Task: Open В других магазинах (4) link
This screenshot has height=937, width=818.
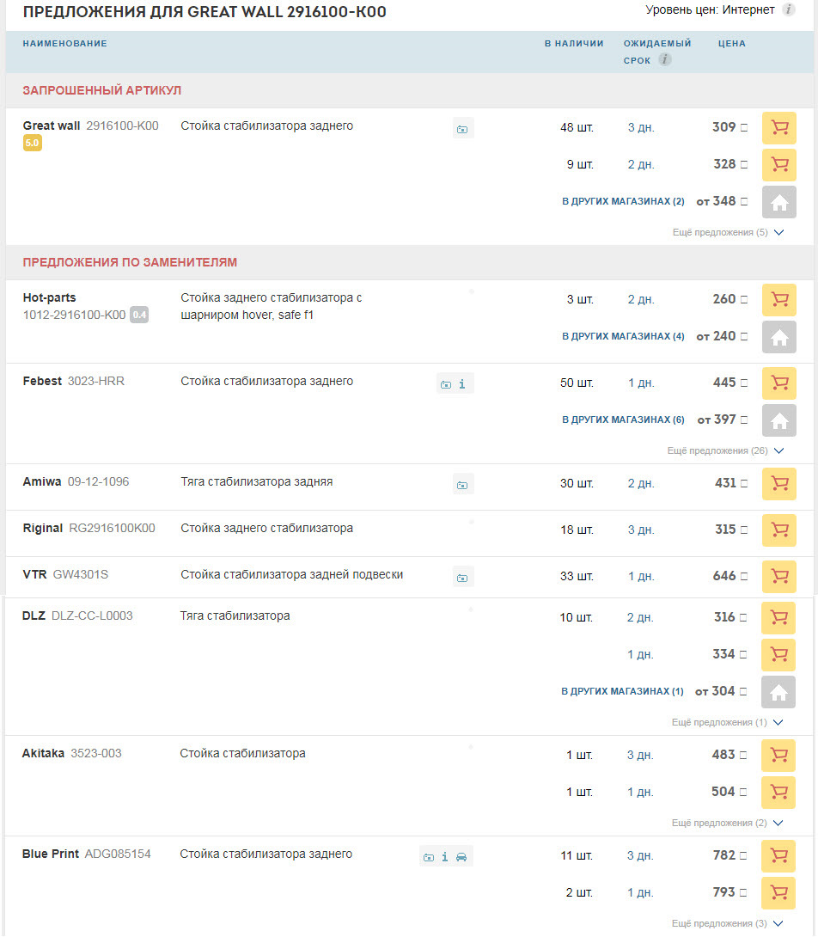Action: [x=623, y=336]
